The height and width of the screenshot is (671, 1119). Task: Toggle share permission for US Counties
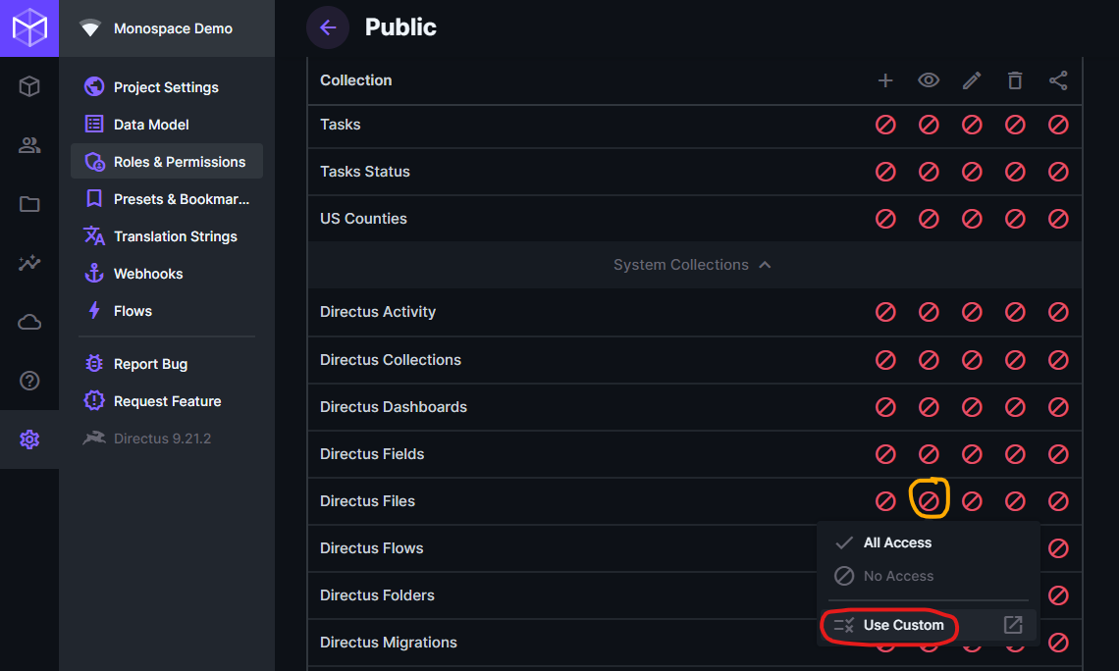1058,219
